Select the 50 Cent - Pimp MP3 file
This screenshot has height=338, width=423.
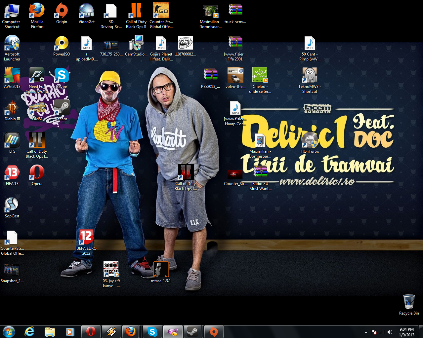(x=310, y=48)
